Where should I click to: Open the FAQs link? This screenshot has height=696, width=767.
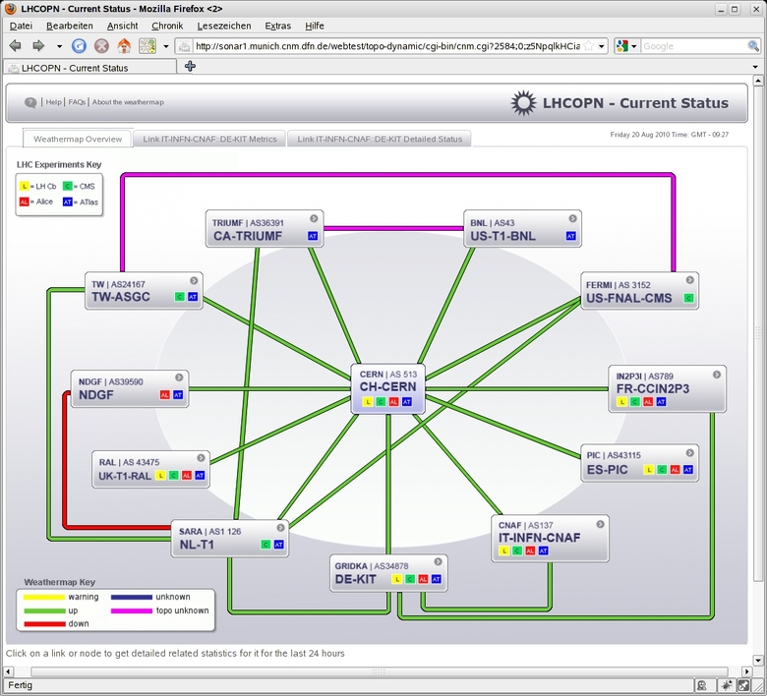[x=77, y=102]
